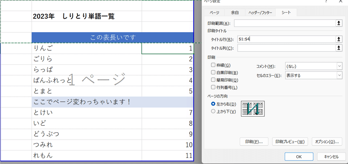
Task: Switch to the 余白 tab
Action: click(235, 13)
